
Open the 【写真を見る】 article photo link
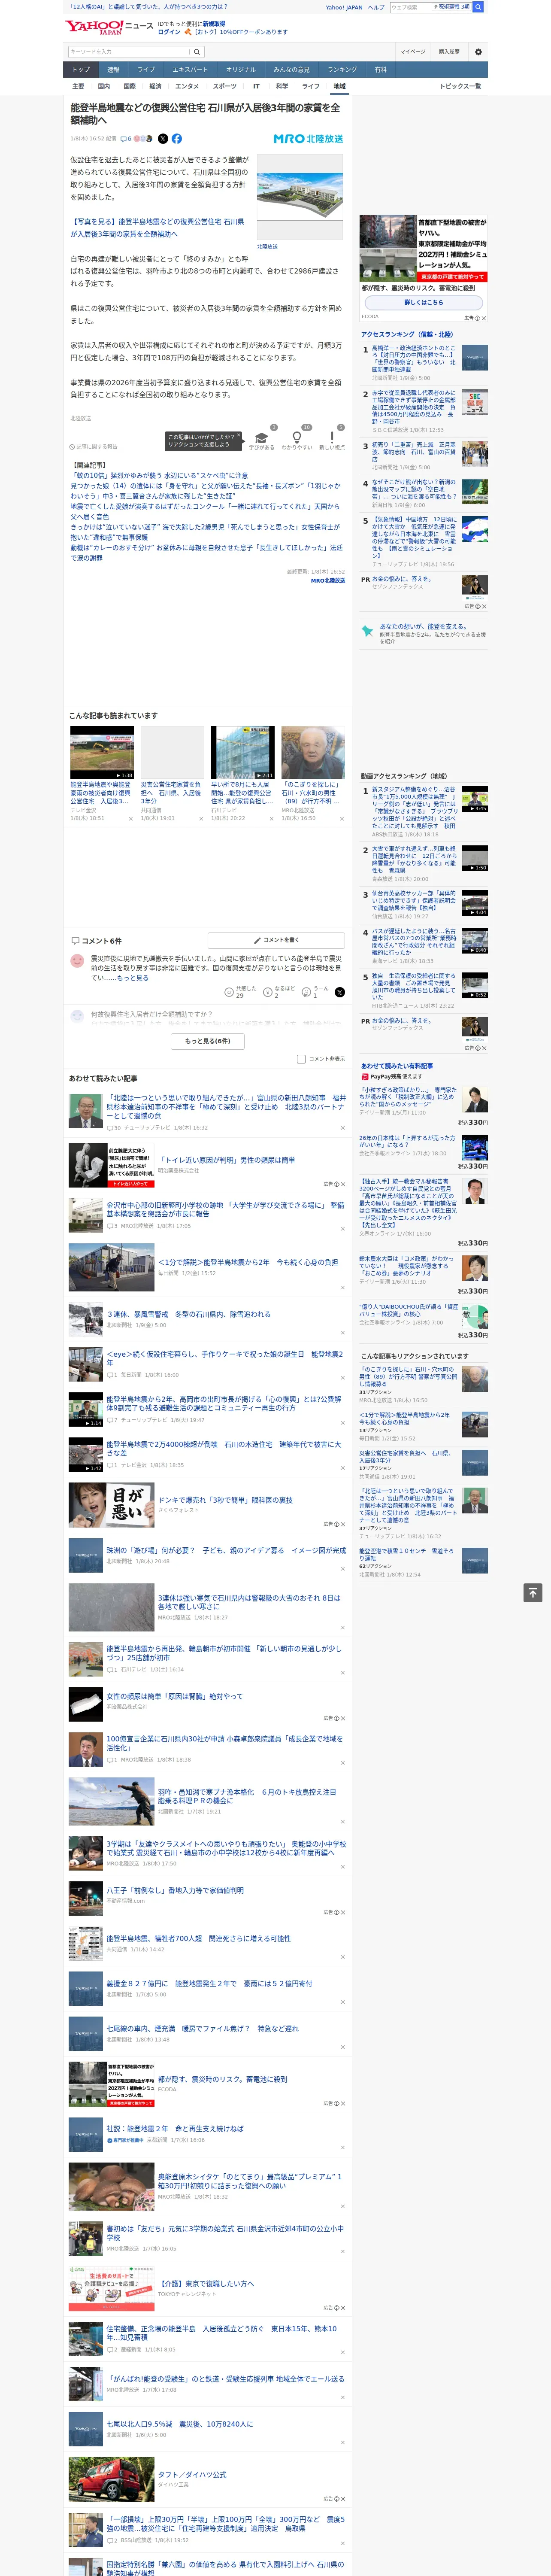(157, 228)
